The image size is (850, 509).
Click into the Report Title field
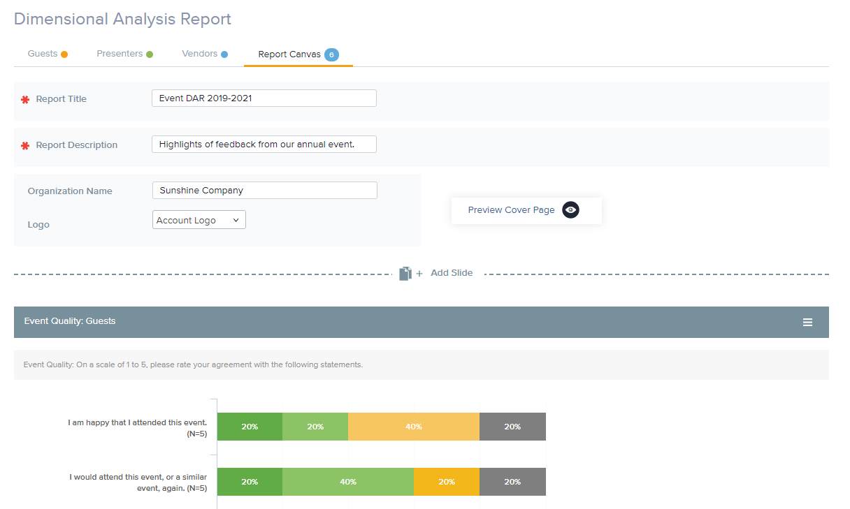coord(264,98)
